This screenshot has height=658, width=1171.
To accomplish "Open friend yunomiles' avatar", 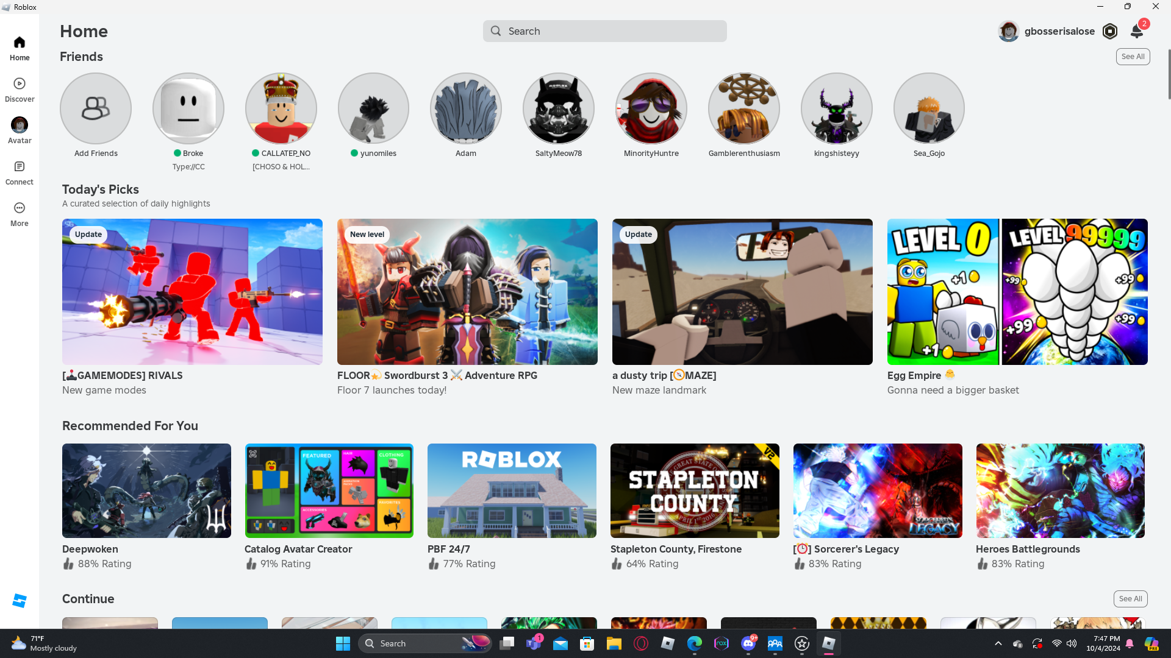I will (x=373, y=108).
